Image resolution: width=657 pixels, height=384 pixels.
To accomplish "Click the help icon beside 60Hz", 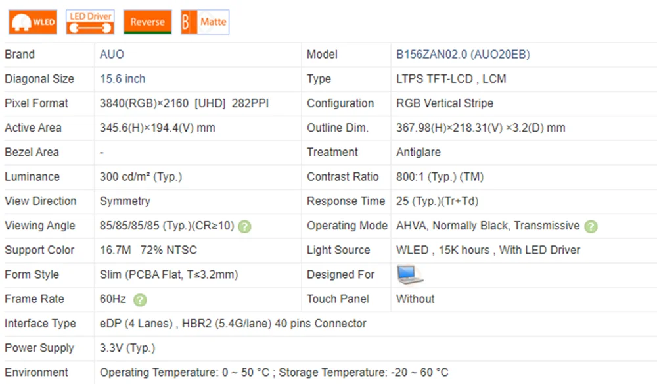I will coord(140,300).
